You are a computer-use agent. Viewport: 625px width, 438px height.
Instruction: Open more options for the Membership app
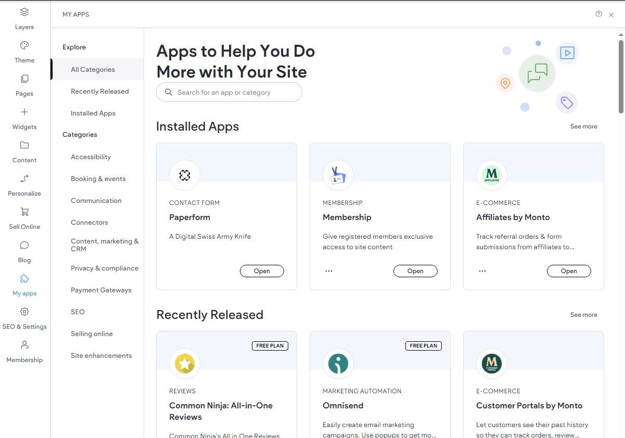coord(328,270)
